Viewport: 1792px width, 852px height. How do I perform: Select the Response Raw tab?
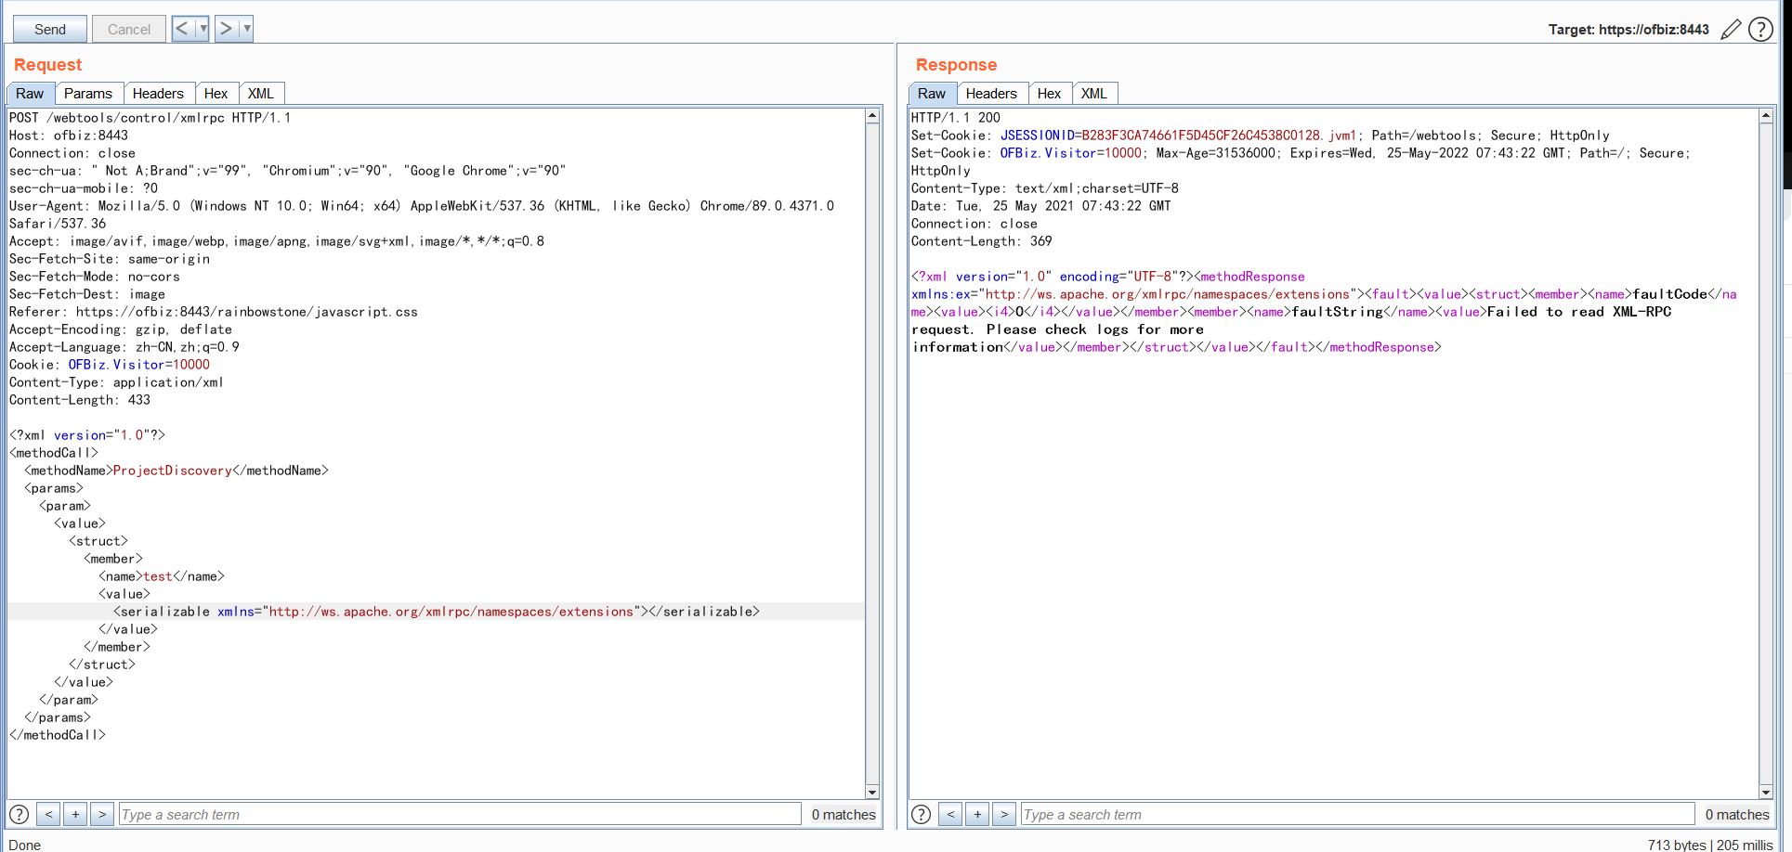pyautogui.click(x=932, y=94)
